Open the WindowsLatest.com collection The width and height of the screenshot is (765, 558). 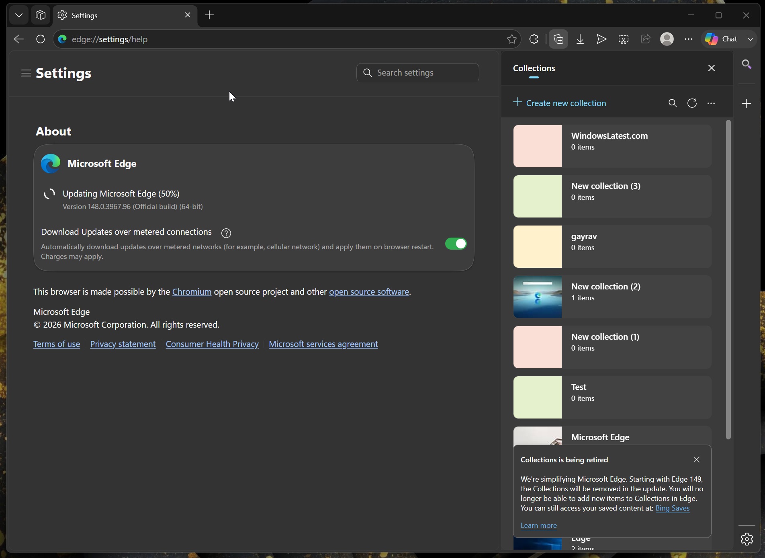coord(612,146)
